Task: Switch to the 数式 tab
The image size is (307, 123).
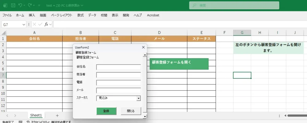Action: pos(80,15)
